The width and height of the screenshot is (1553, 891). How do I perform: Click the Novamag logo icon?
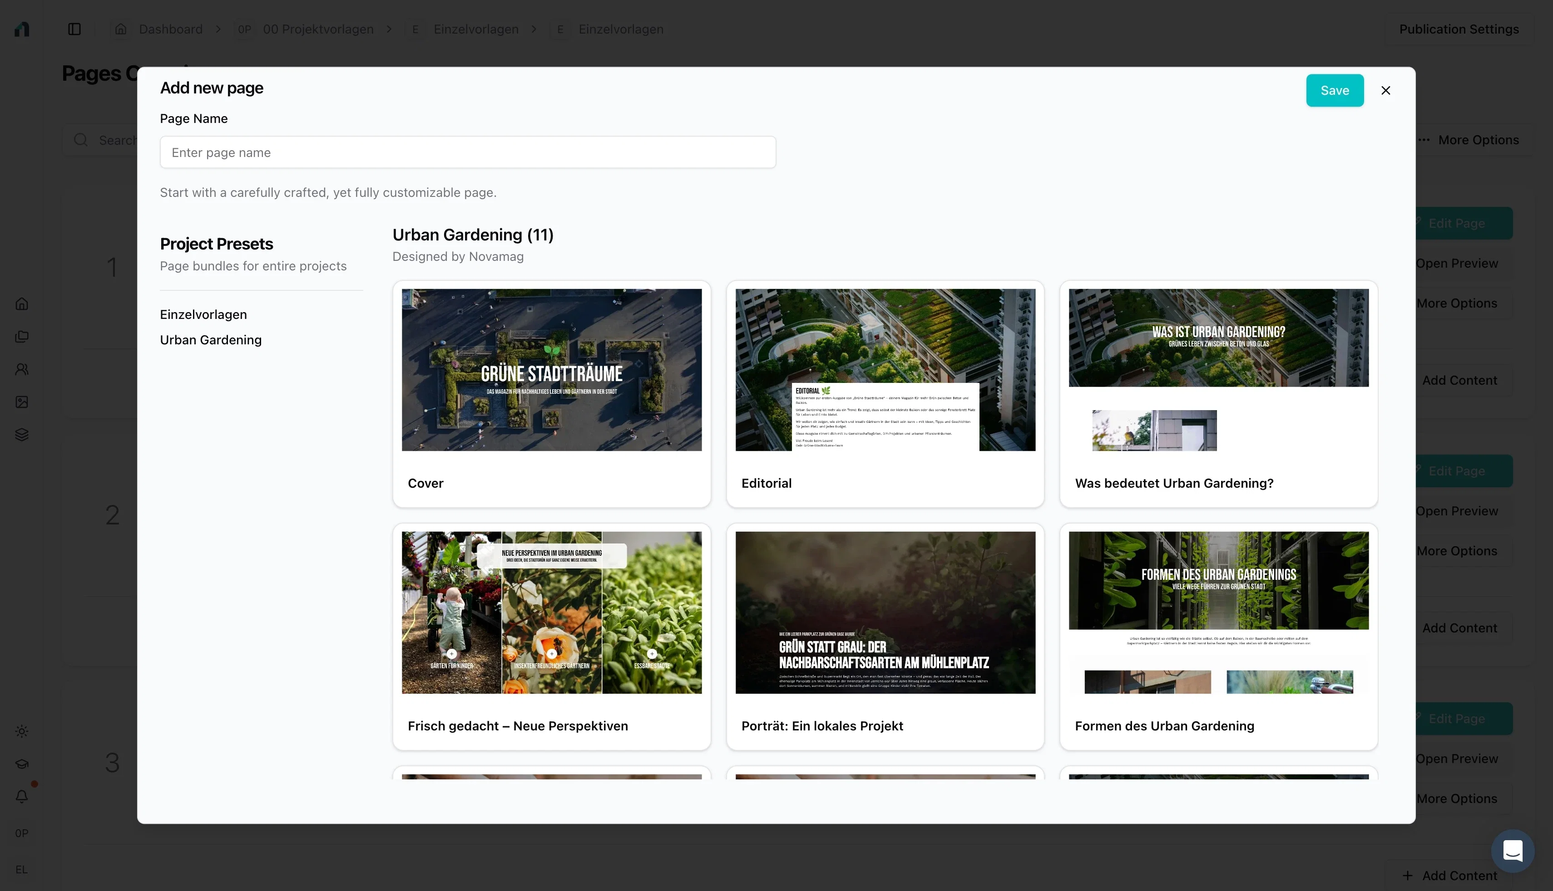click(22, 29)
